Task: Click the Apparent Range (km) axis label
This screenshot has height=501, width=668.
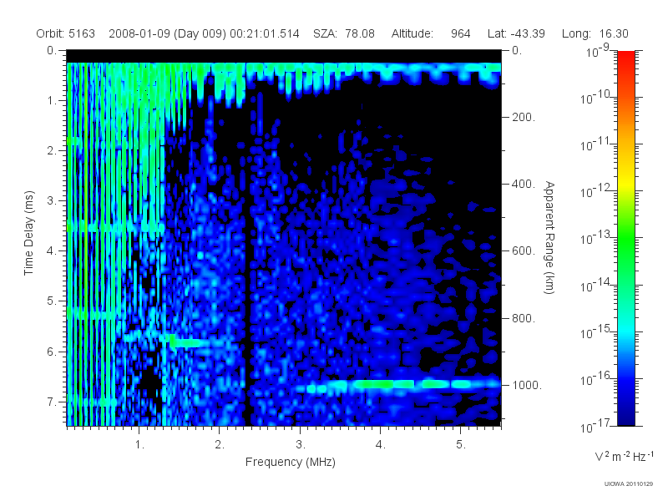Action: (549, 237)
